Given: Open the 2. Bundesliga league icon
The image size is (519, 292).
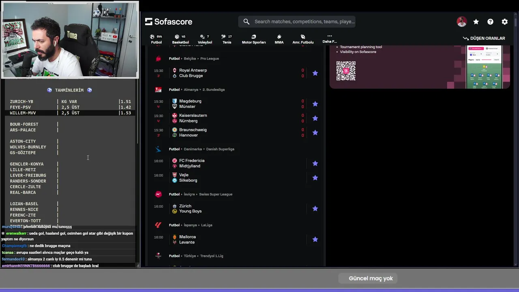Looking at the screenshot, I should (x=159, y=90).
